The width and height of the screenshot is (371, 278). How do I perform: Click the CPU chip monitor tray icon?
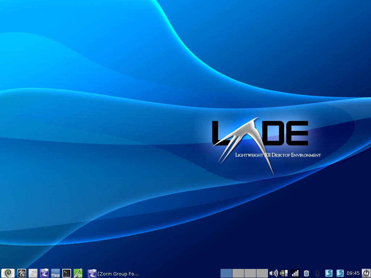[x=284, y=273]
